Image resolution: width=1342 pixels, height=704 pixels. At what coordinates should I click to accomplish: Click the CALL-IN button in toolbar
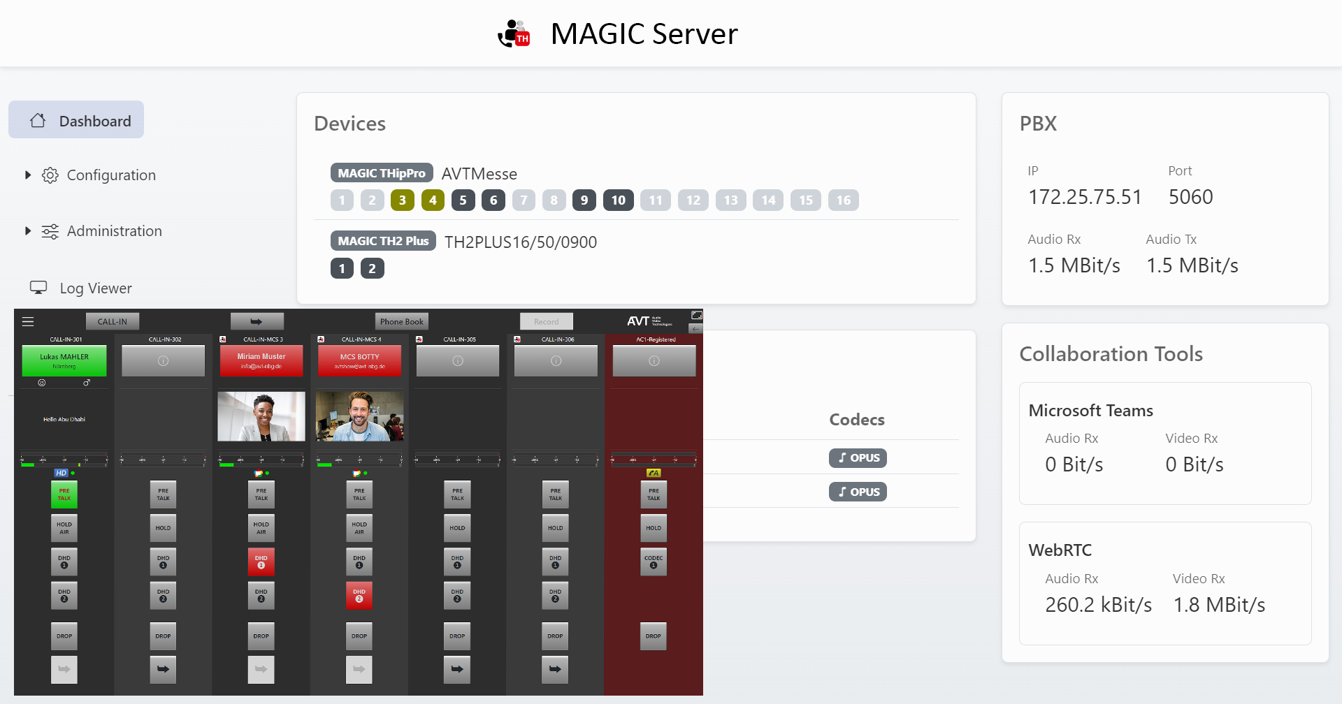tap(113, 321)
